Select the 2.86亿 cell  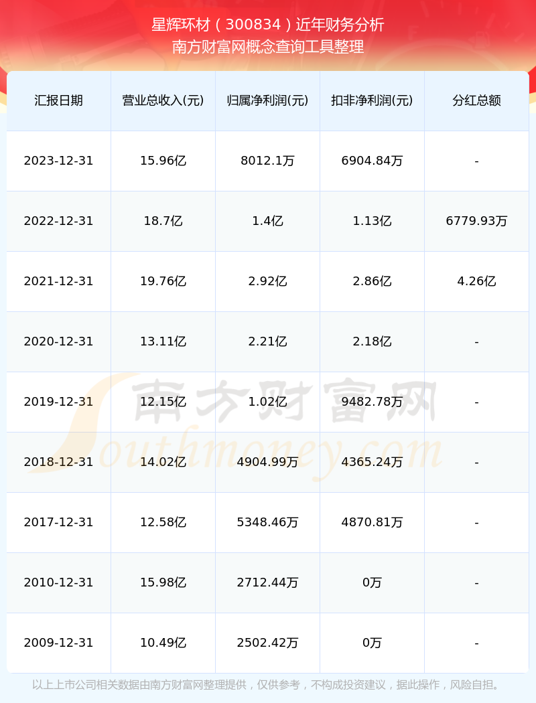[x=373, y=281]
